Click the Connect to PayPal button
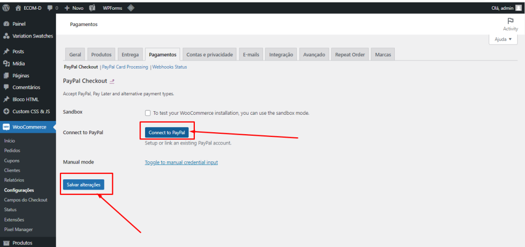 click(167, 133)
